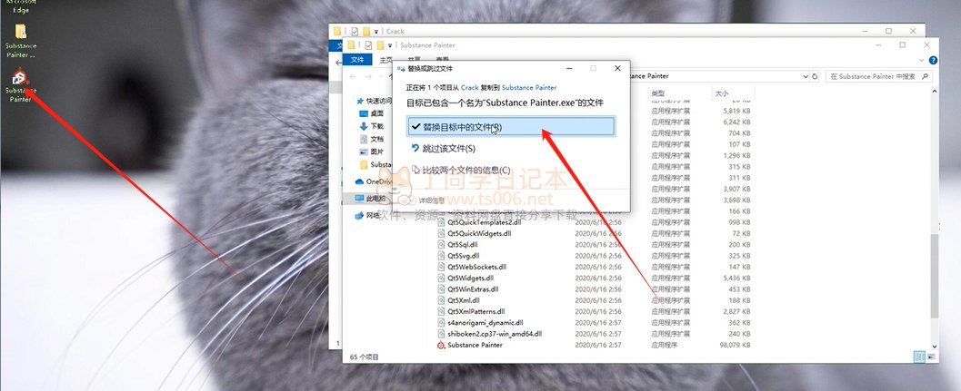Open Substance Painter desktop shortcut

(20, 85)
